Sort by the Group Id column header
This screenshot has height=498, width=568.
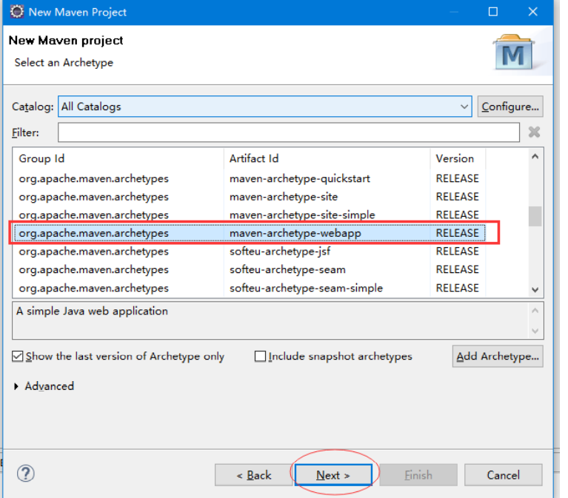(118, 158)
